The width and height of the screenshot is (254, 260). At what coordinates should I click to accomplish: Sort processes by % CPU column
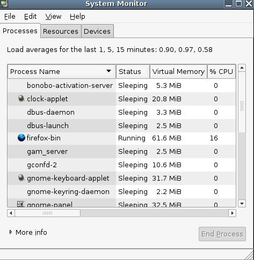click(221, 72)
